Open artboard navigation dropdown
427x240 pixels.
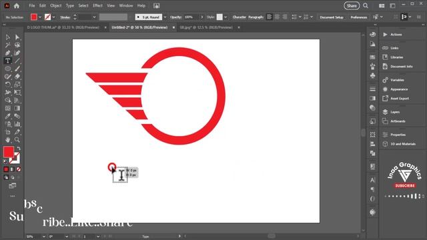98,237
